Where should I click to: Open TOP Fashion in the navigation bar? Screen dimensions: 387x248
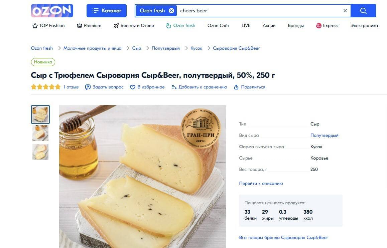[48, 26]
